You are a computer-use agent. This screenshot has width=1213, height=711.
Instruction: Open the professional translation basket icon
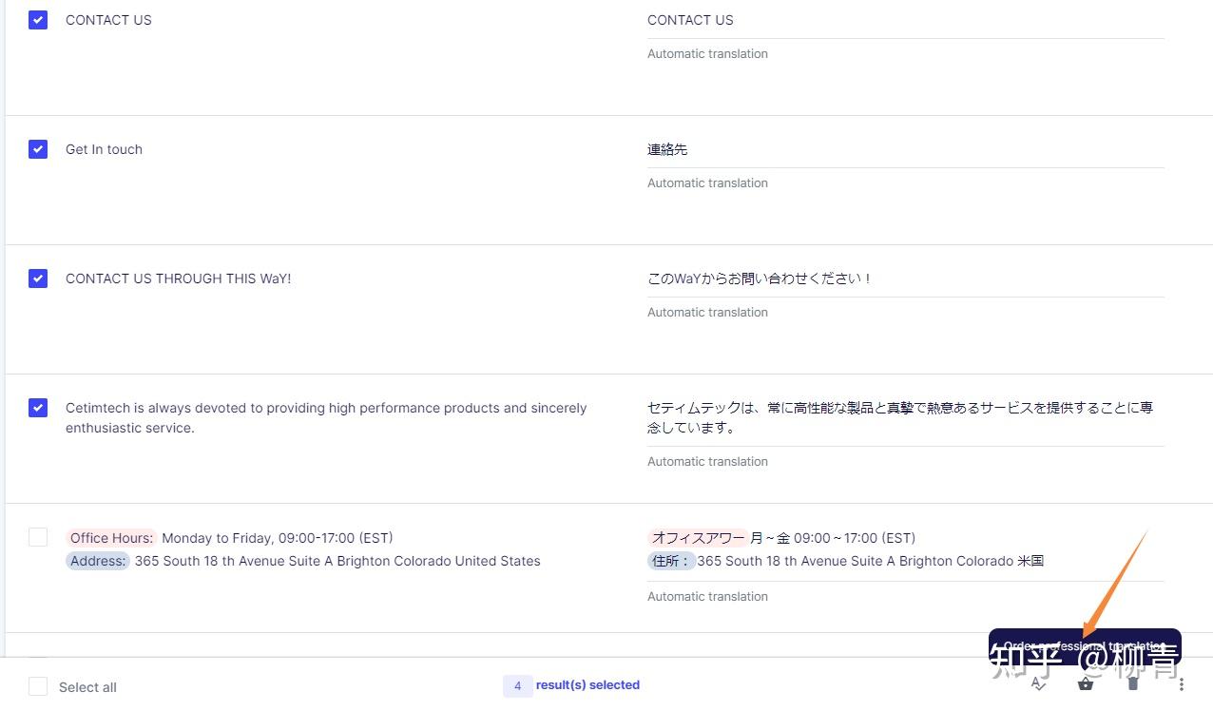point(1085,682)
